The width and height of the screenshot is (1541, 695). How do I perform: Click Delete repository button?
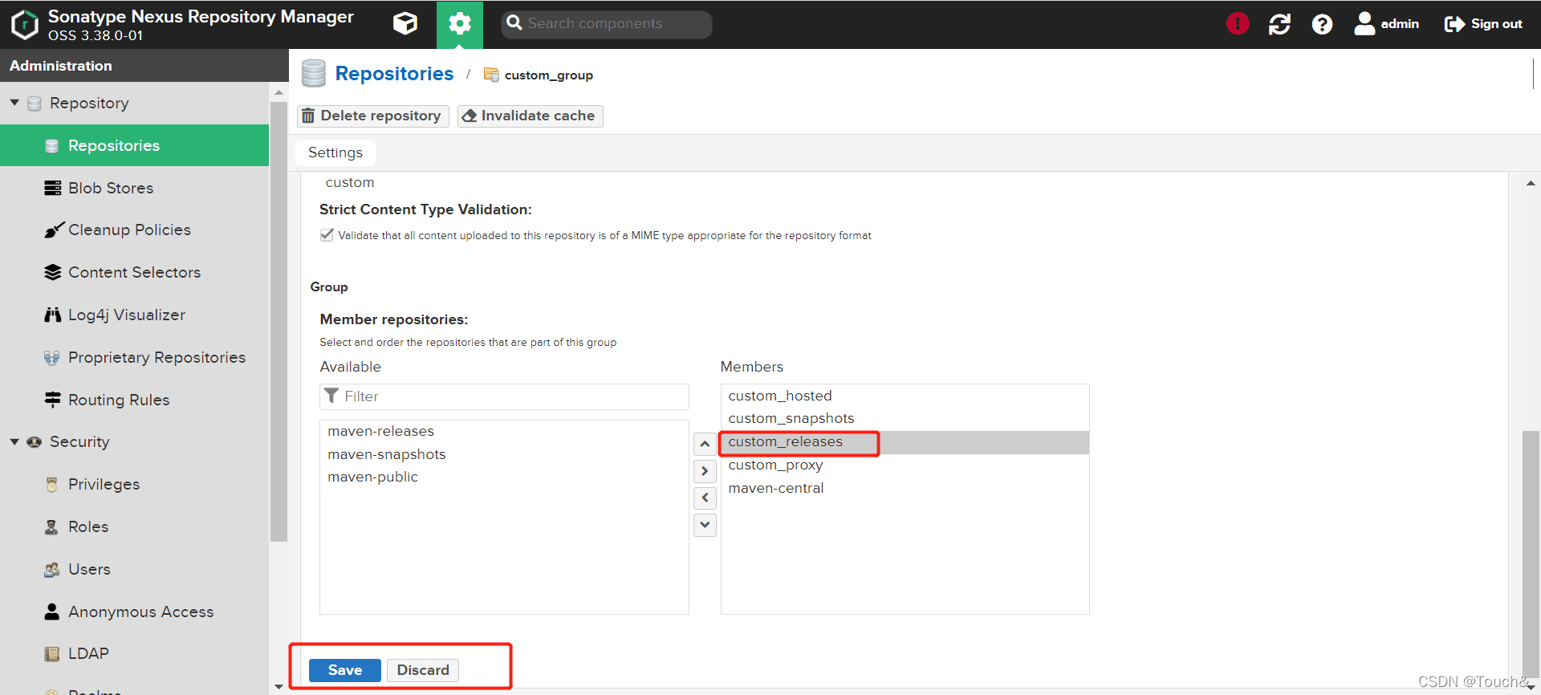(x=372, y=116)
